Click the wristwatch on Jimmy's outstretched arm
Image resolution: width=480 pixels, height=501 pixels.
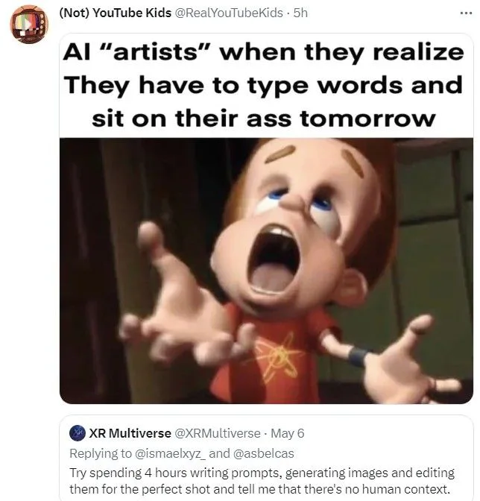[358, 356]
